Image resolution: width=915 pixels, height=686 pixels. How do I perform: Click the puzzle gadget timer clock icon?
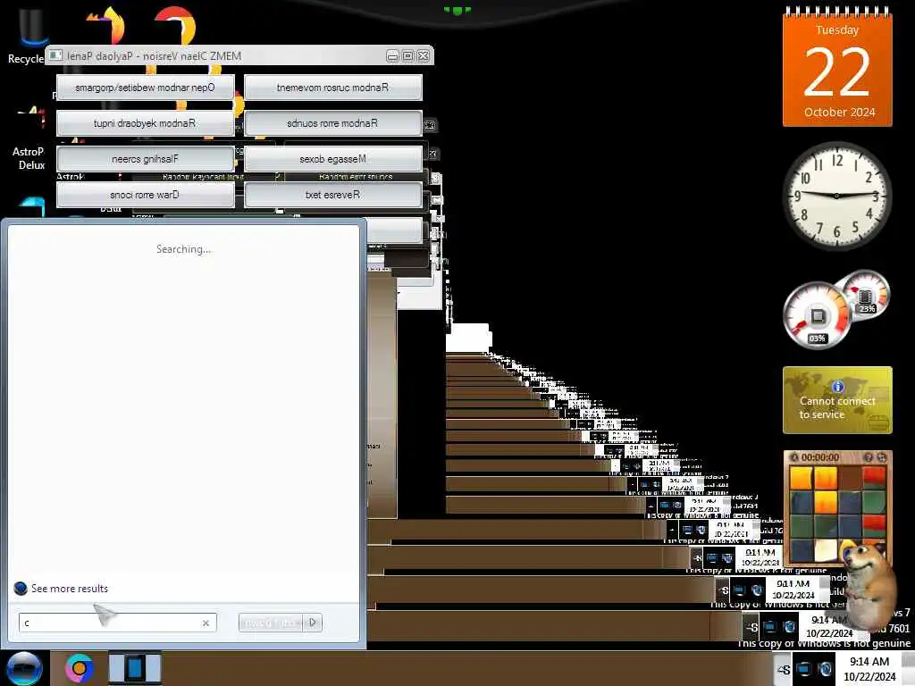tap(793, 457)
